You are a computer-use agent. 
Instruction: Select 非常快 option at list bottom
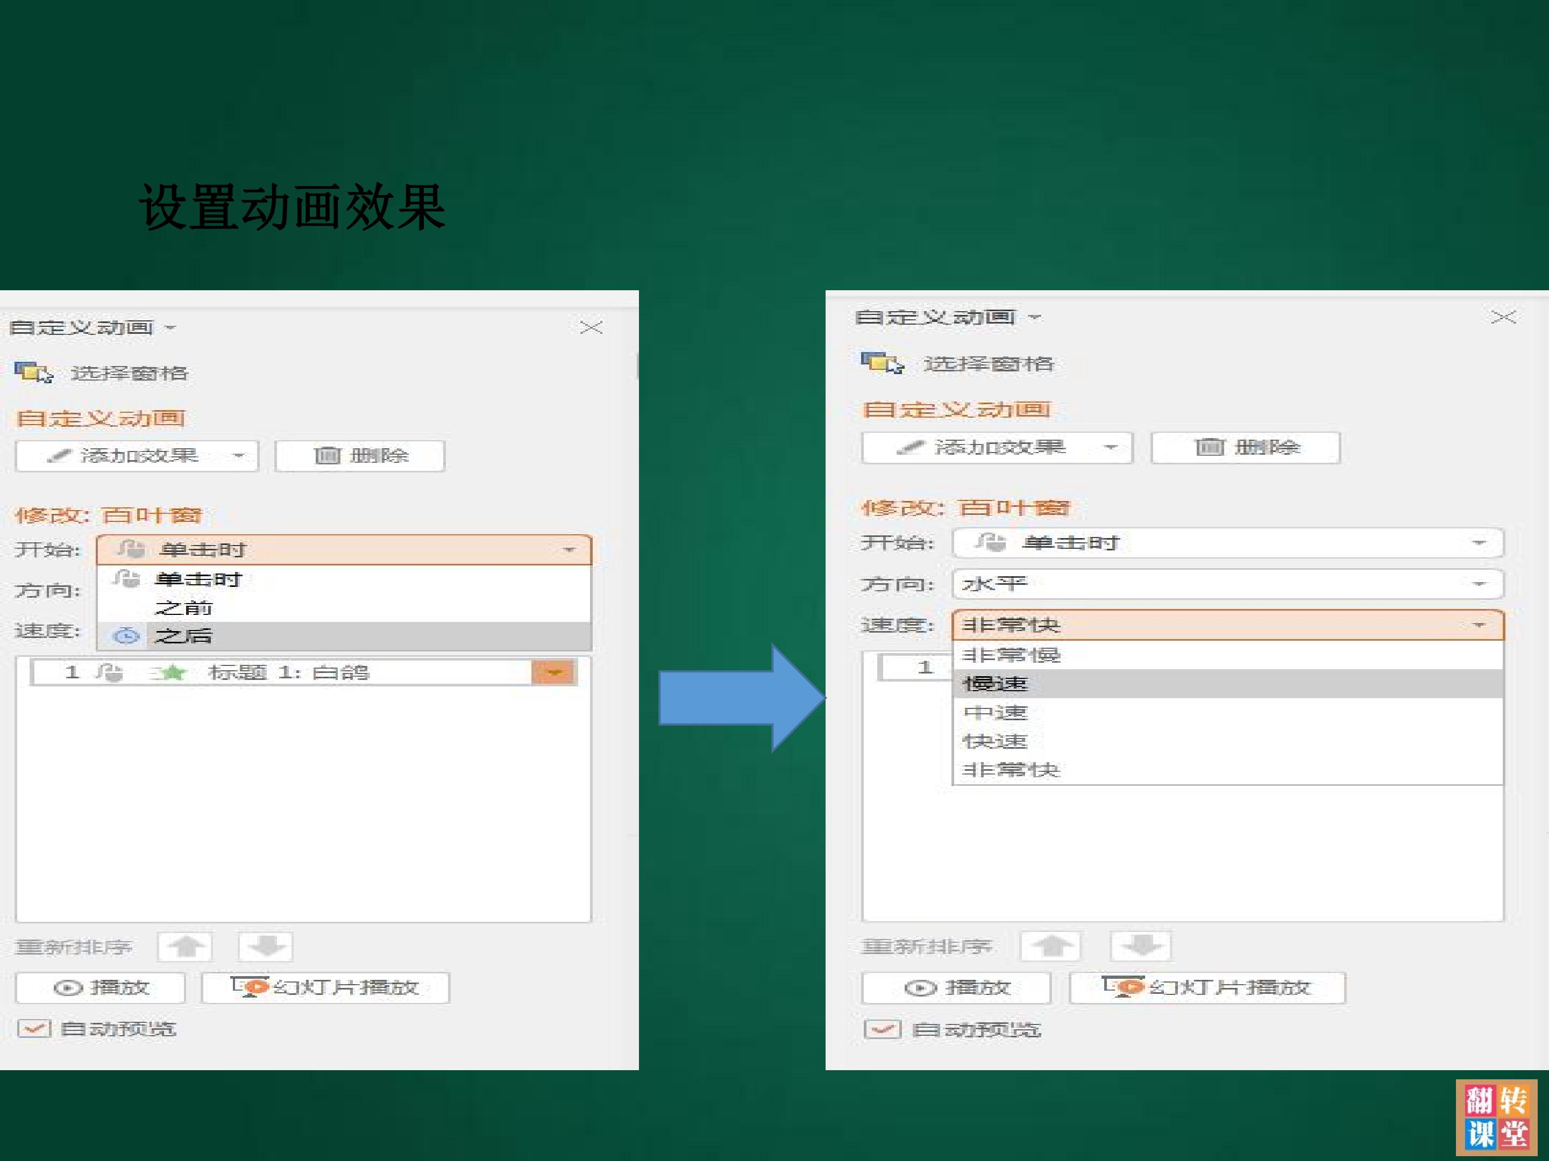click(x=1228, y=770)
